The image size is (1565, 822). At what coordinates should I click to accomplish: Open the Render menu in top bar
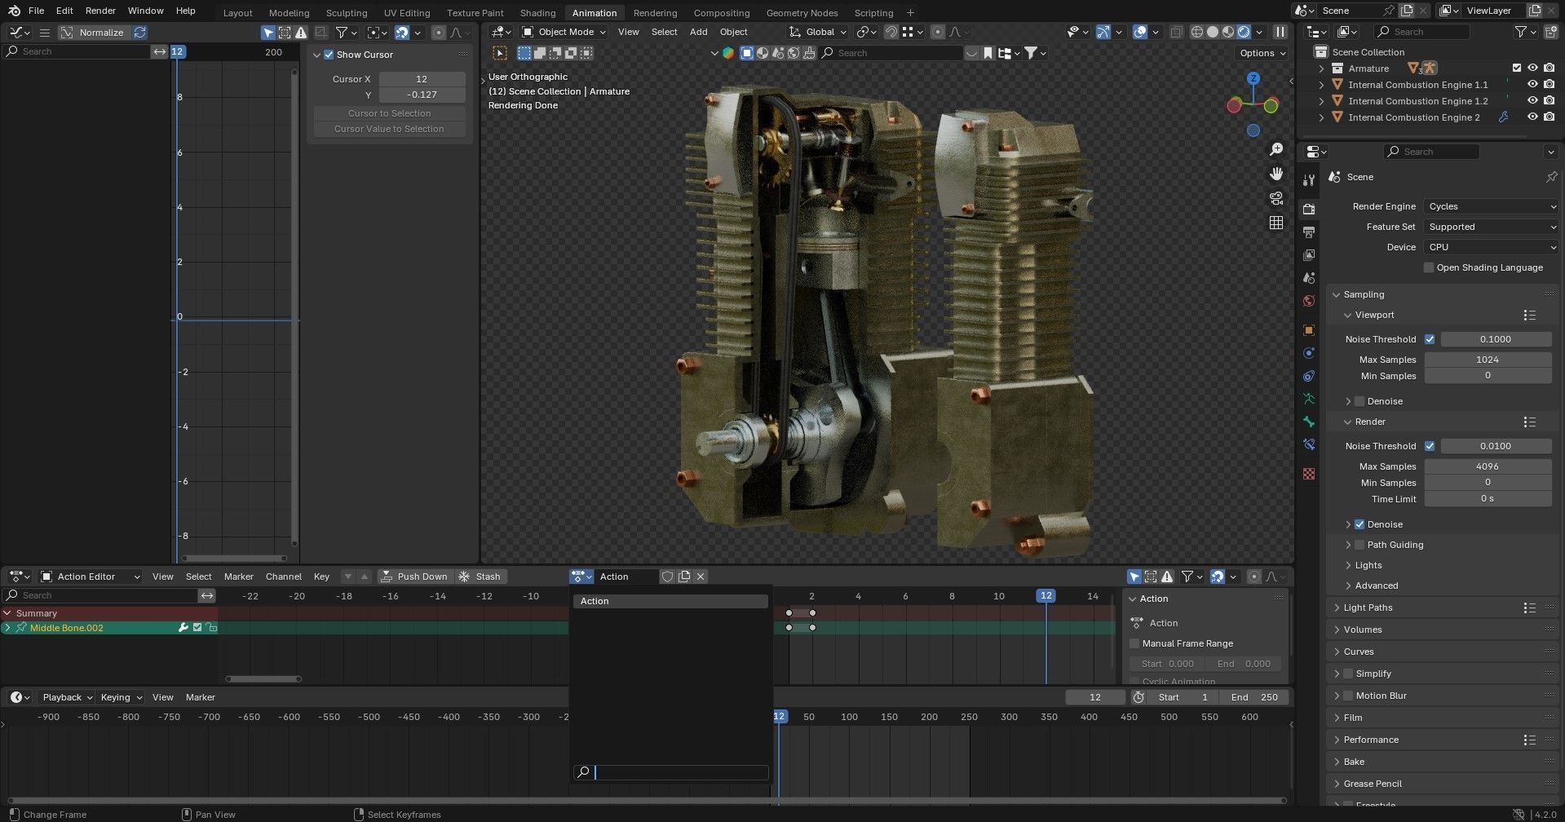coord(100,11)
